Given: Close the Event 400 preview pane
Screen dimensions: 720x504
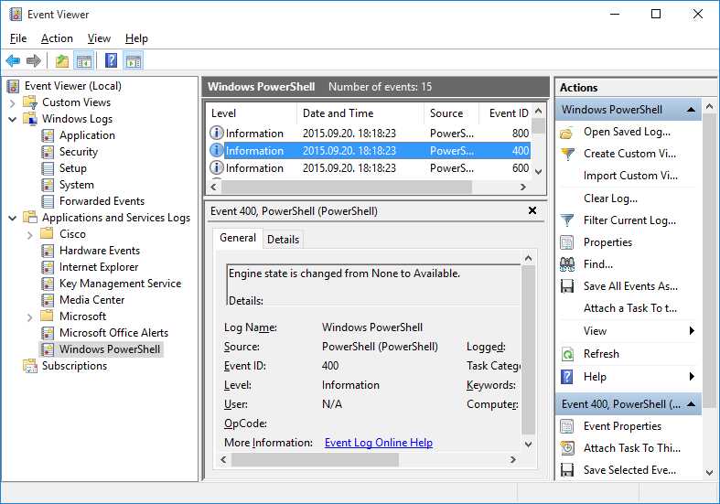Looking at the screenshot, I should click(x=532, y=210).
